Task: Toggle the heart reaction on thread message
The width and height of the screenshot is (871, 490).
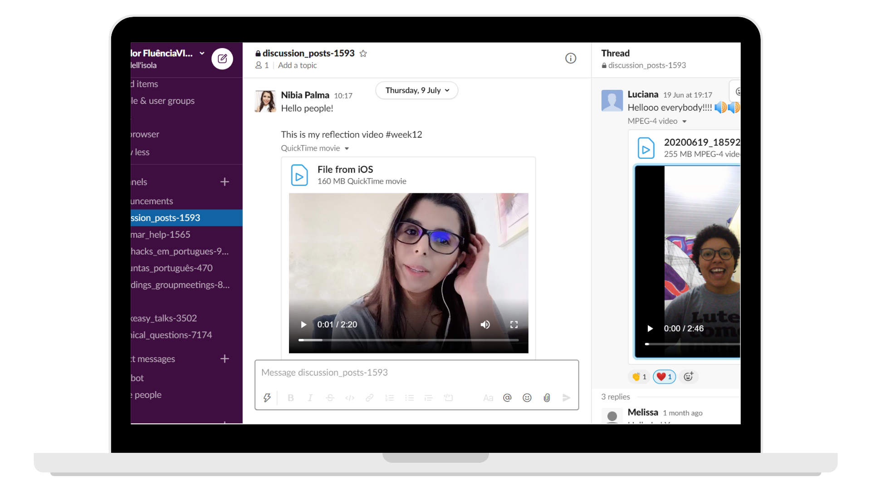Action: 664,377
